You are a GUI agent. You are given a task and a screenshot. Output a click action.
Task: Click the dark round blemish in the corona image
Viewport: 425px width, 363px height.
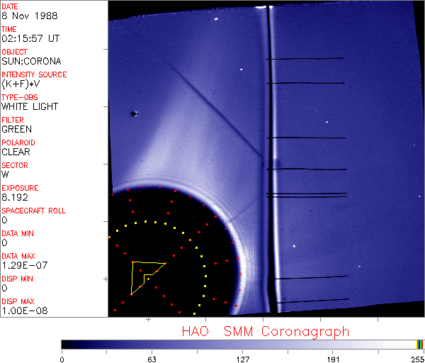133,114
